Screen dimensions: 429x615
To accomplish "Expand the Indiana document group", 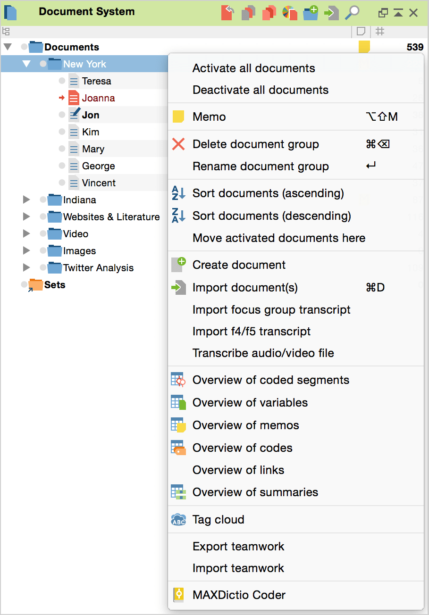I will (x=26, y=200).
